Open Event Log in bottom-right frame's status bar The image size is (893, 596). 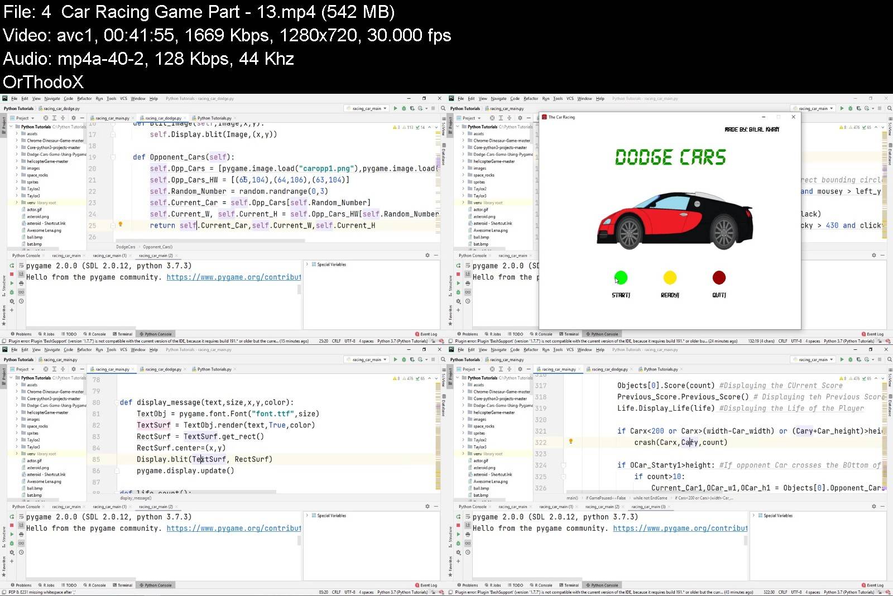pos(872,585)
